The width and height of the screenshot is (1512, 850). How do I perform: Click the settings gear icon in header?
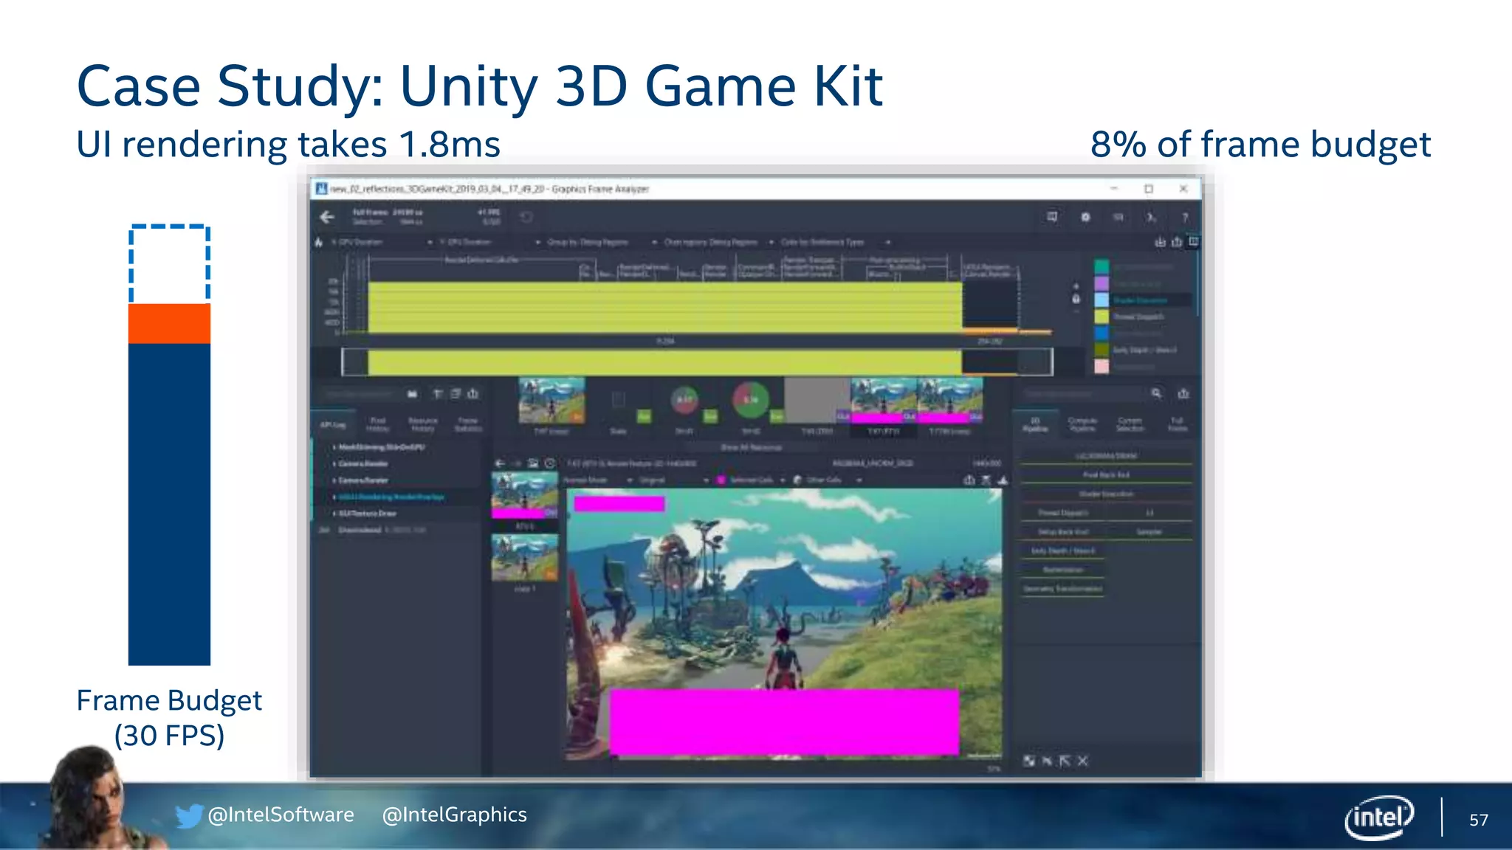click(1085, 217)
